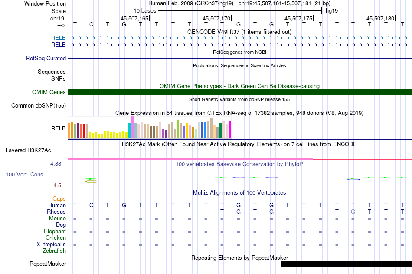412x274 pixels.
Task: Select the OMIM Genes track label
Action: point(49,92)
